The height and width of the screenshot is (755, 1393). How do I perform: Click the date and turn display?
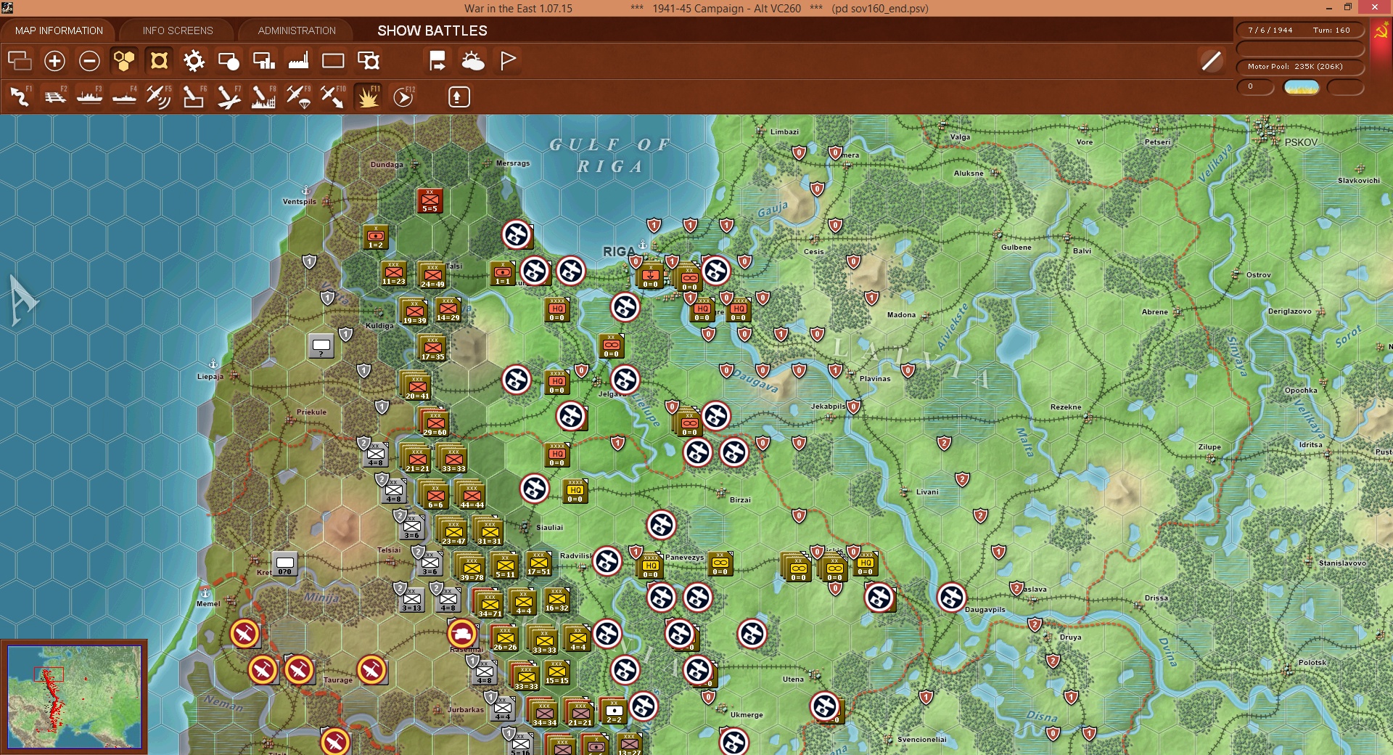coord(1299,30)
